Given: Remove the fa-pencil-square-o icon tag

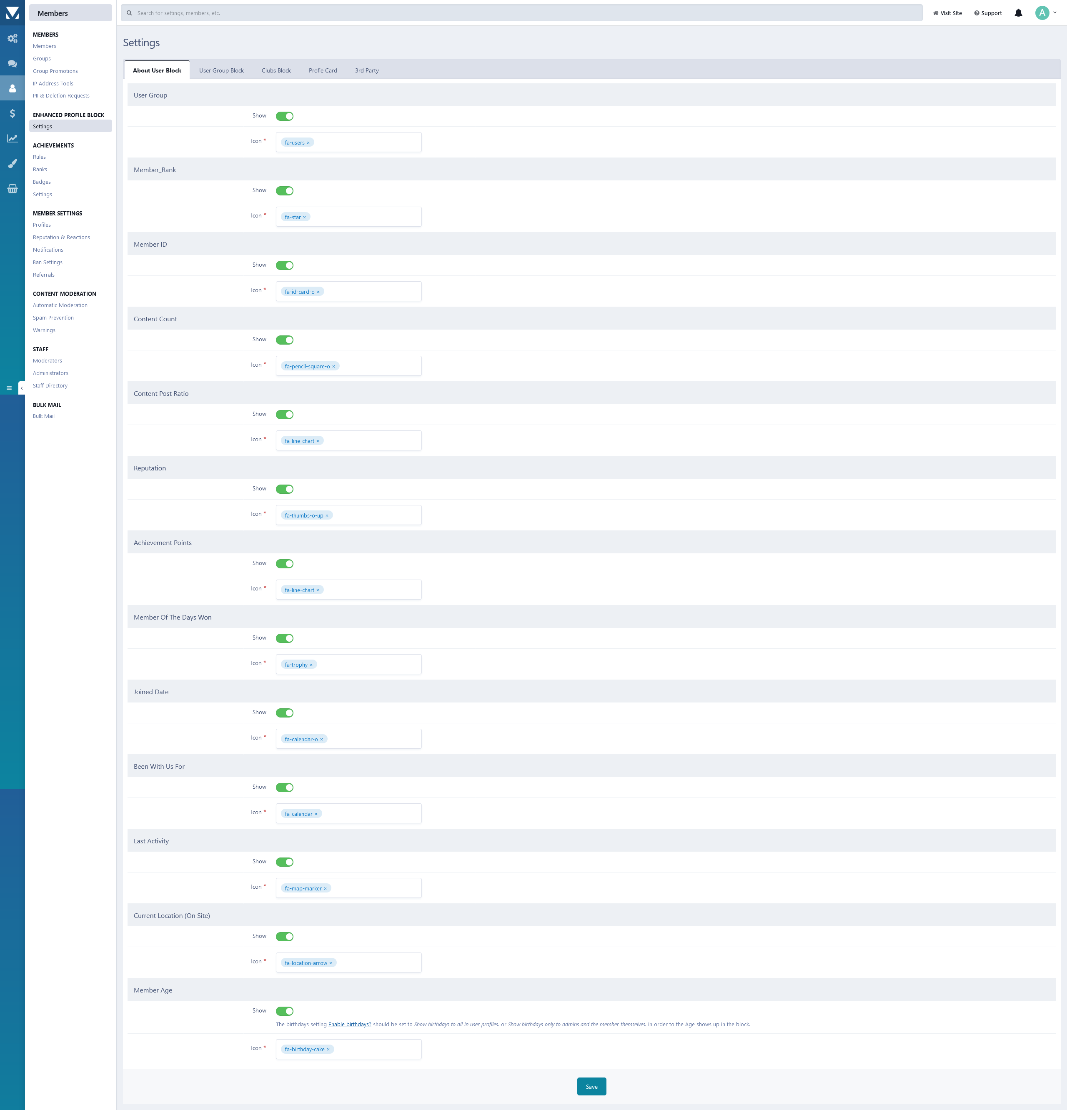Looking at the screenshot, I should 333,366.
